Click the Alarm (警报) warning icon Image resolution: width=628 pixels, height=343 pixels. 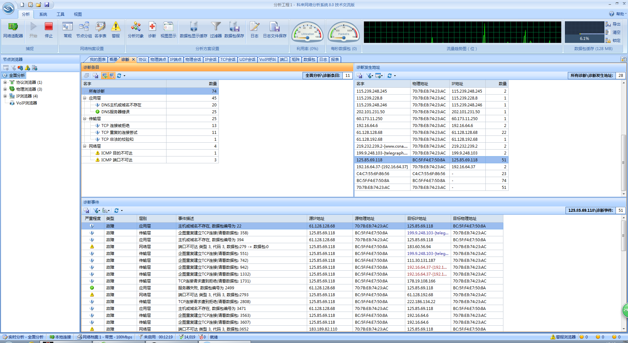[115, 27]
